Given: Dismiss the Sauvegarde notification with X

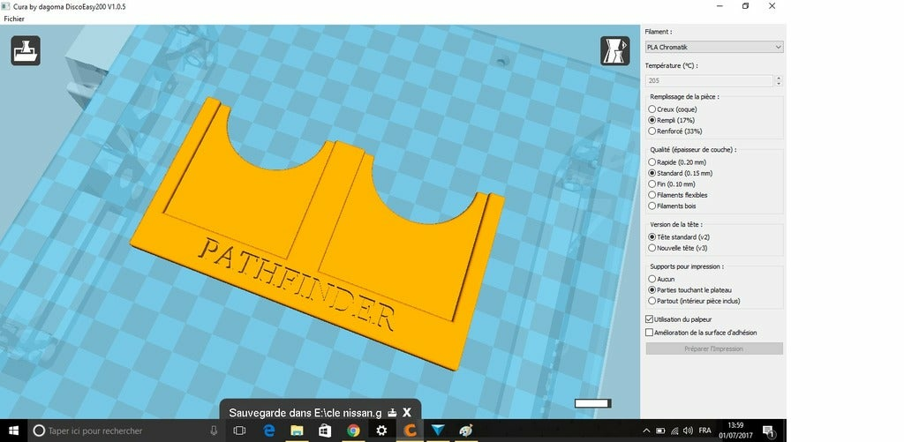Looking at the screenshot, I should (x=406, y=413).
